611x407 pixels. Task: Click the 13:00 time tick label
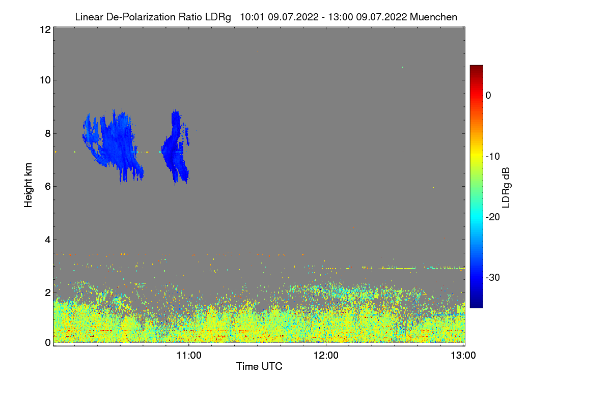pyautogui.click(x=463, y=355)
